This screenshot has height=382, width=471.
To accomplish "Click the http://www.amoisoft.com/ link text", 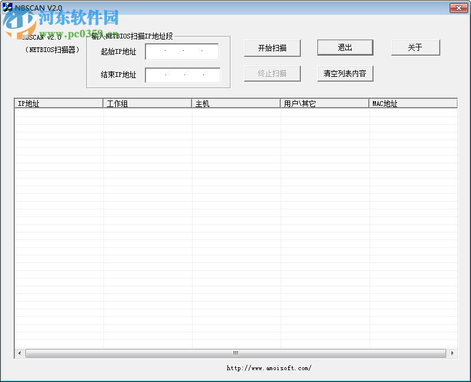I will [x=269, y=368].
